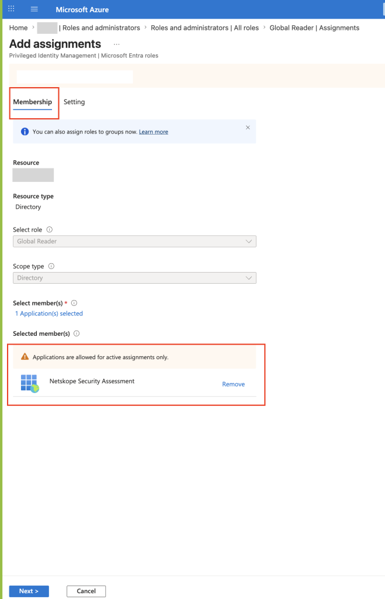Image resolution: width=385 pixels, height=599 pixels.
Task: Open the ellipsis menu beside Add assignments
Action: [x=116, y=44]
